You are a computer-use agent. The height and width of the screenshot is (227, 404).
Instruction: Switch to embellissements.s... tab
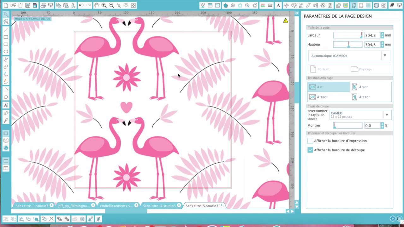tap(116, 206)
